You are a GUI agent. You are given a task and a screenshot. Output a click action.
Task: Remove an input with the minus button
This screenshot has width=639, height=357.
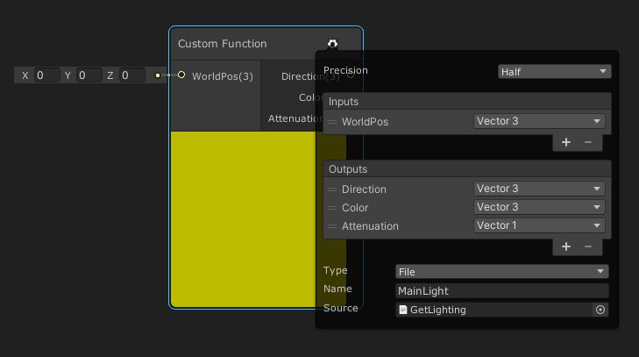coord(587,142)
